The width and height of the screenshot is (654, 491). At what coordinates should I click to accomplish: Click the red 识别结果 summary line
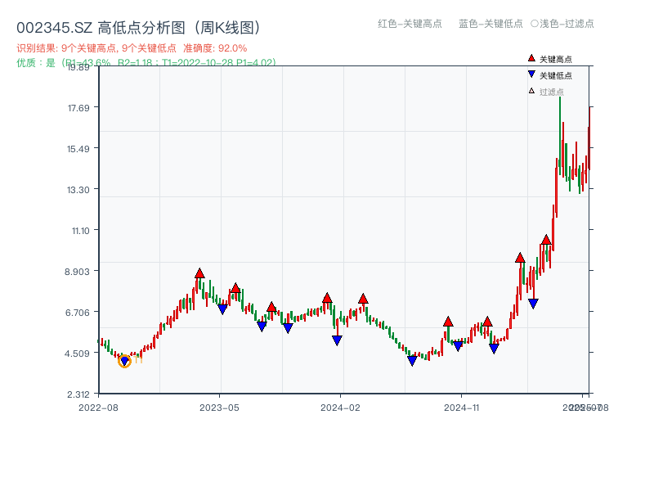click(132, 48)
